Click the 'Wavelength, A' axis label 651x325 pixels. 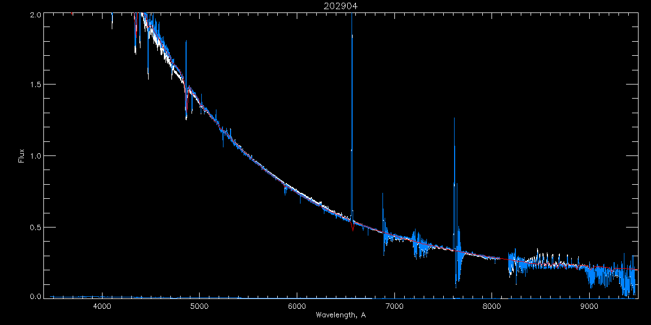340,315
